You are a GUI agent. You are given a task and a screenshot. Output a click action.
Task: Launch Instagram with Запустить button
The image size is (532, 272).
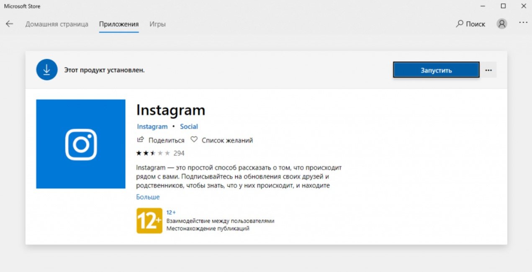(436, 70)
